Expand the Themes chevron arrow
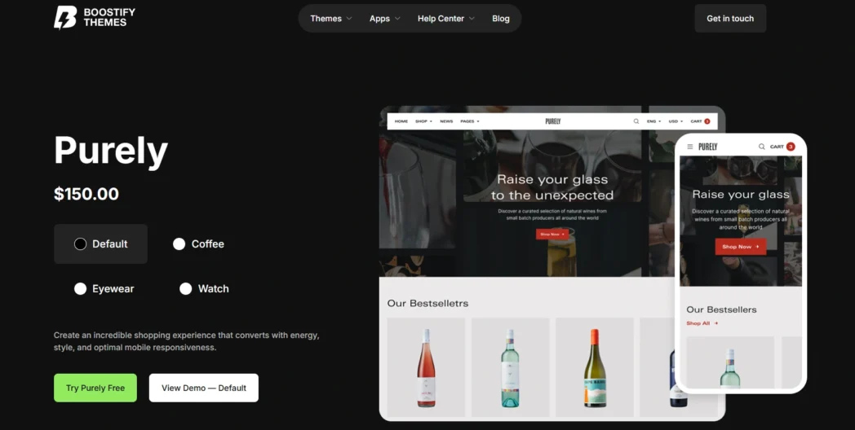The height and width of the screenshot is (430, 855). click(x=349, y=19)
